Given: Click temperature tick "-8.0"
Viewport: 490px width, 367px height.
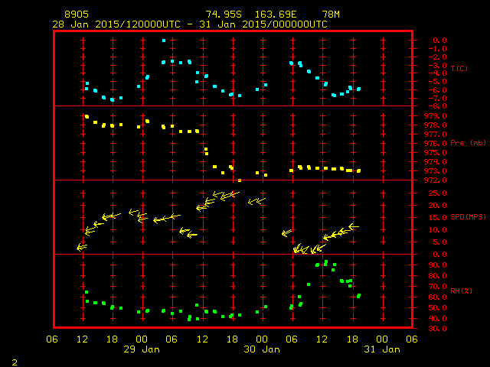Looking at the screenshot, I should [437, 106].
